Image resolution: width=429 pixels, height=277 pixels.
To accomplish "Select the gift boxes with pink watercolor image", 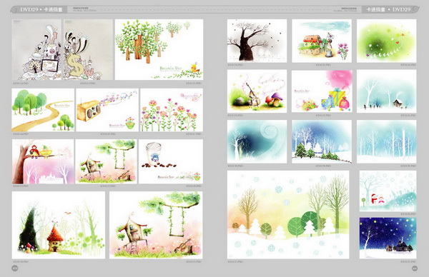I will (x=322, y=91).
